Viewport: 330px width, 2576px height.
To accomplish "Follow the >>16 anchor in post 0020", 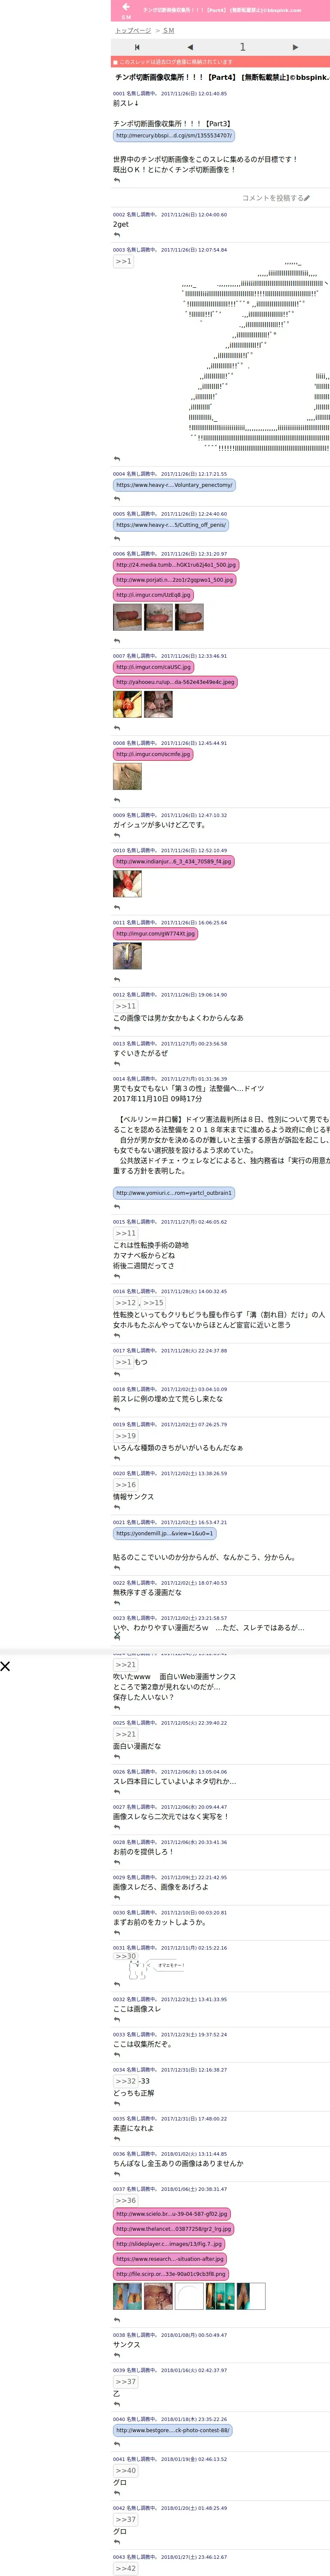I will coord(125,1485).
